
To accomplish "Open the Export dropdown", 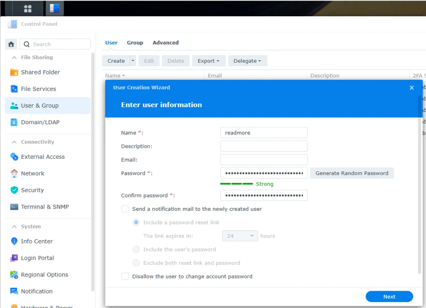I will point(209,61).
